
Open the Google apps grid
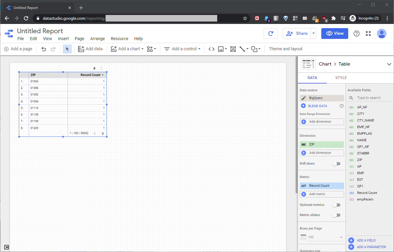(x=368, y=34)
